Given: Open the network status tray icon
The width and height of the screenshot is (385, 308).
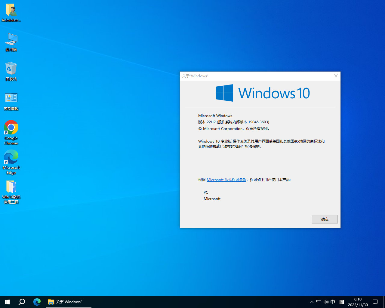Looking at the screenshot, I should [x=319, y=302].
